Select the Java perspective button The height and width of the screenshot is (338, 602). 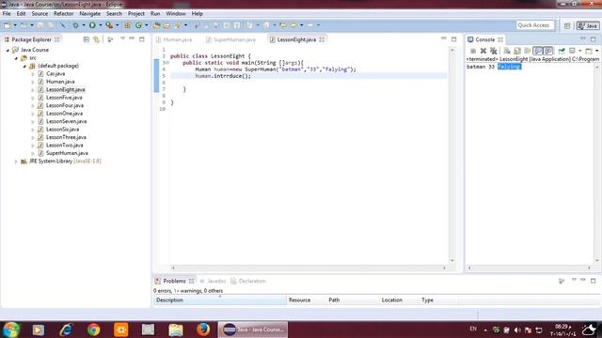point(588,25)
